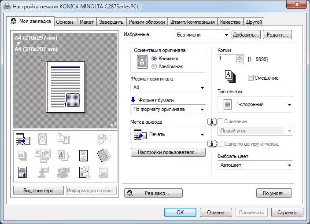Select Книжная orientation radio button
This screenshot has height=224, width=310.
coord(154,59)
